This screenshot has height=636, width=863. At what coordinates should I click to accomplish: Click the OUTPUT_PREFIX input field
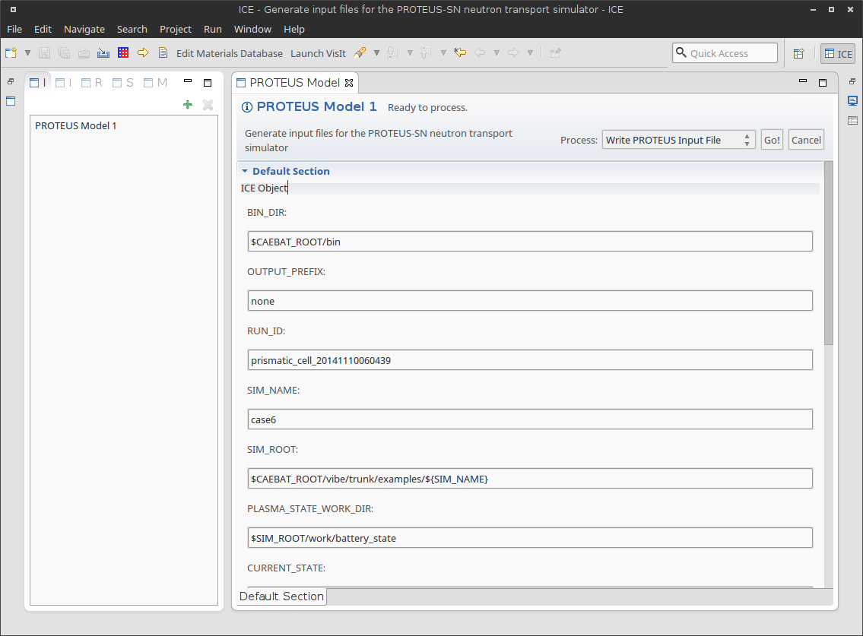click(530, 301)
